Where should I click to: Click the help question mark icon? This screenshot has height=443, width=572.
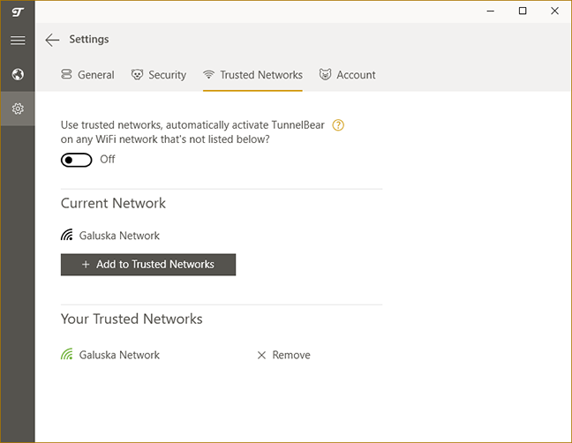338,125
